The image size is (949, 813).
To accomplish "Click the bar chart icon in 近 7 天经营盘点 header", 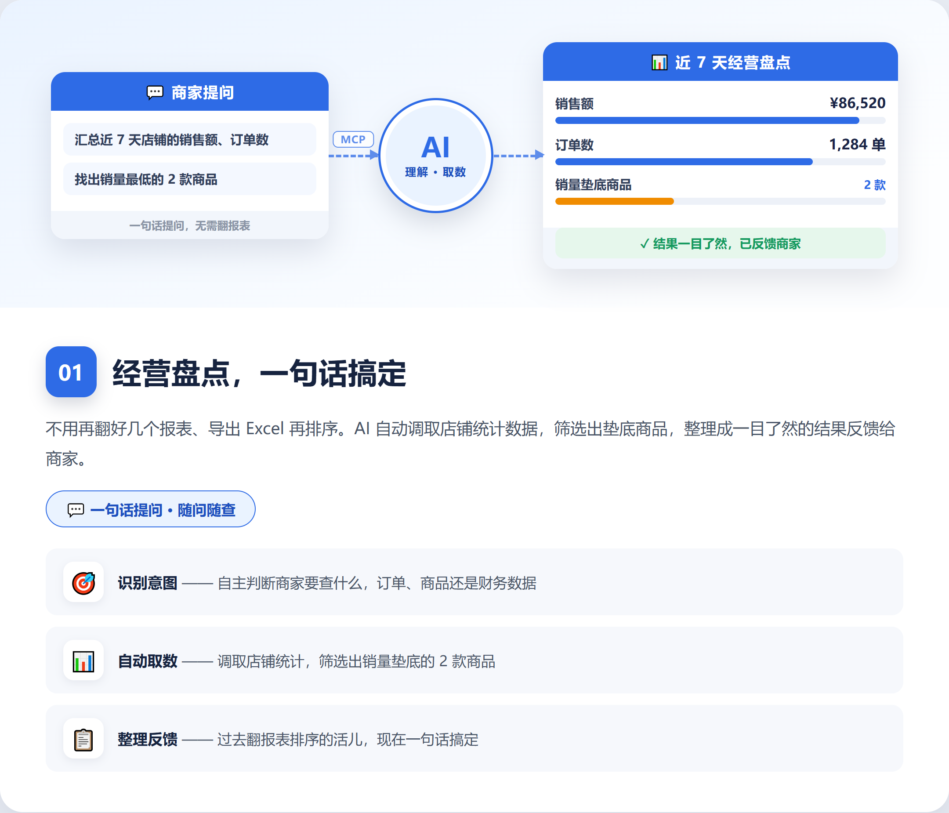I will coord(659,63).
